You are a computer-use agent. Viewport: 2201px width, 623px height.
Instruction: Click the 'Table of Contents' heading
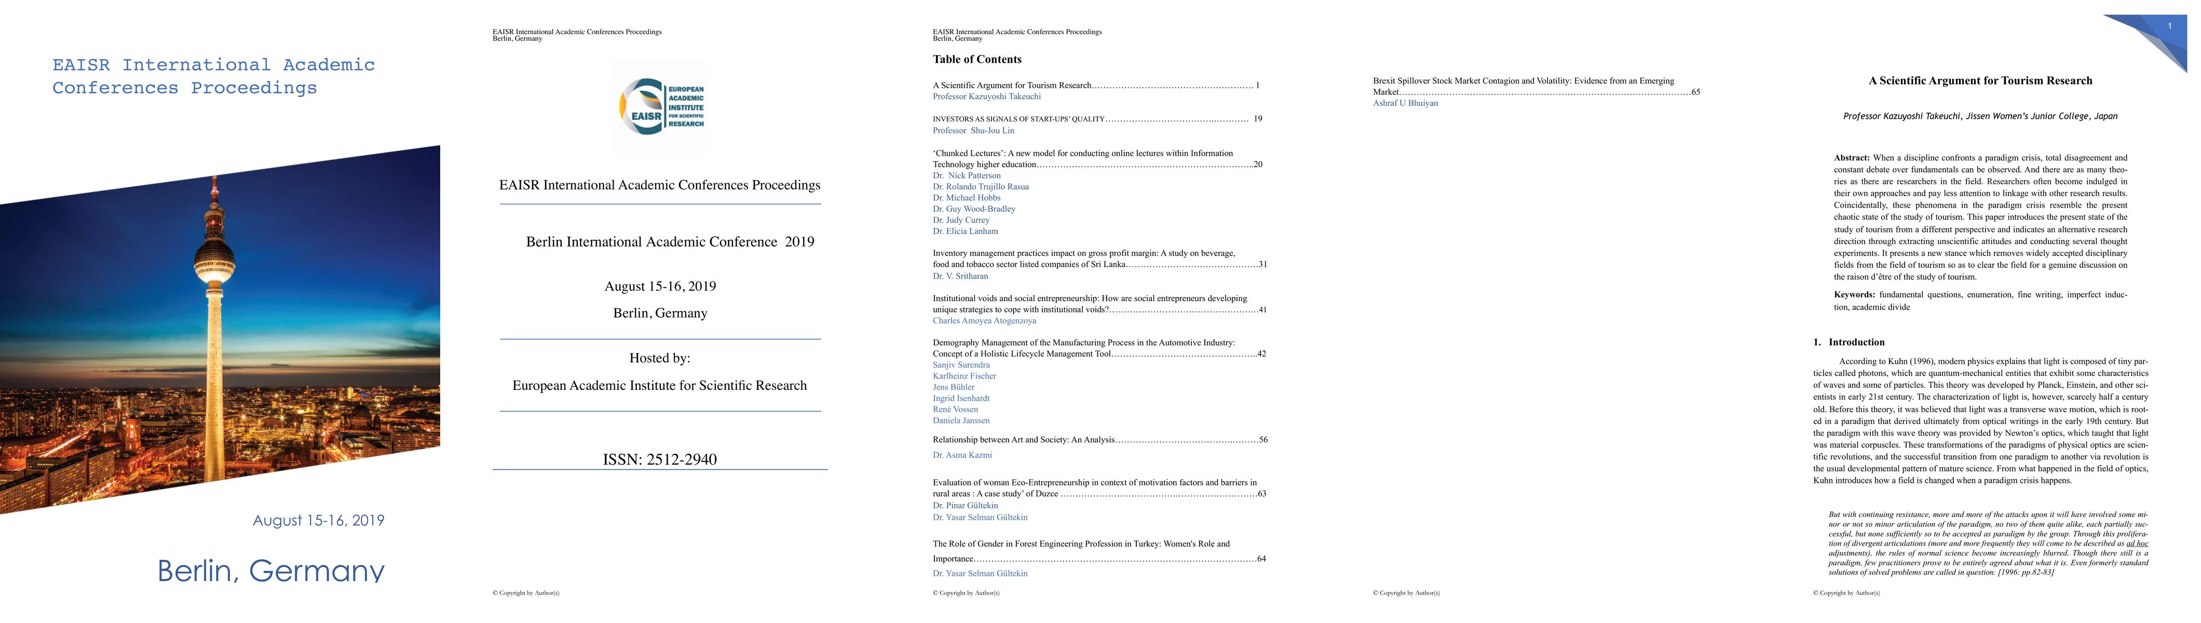976,59
